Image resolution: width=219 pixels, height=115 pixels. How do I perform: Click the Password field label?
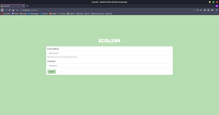click(x=51, y=61)
